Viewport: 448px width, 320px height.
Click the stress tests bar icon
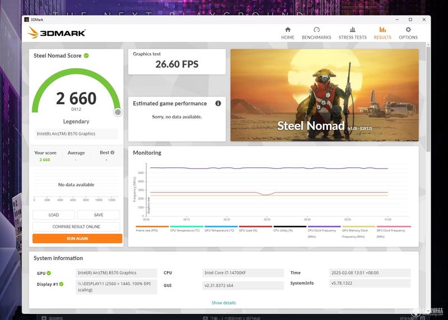coord(353,30)
